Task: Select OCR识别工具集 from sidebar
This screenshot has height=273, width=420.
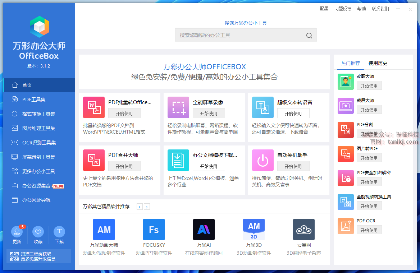Action: pyautogui.click(x=39, y=143)
